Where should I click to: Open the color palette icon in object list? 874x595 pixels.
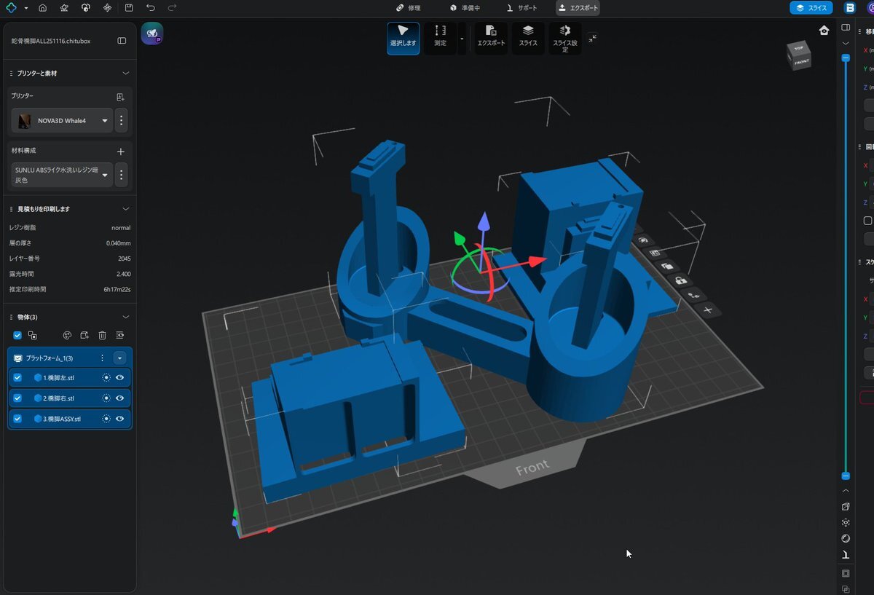66,335
